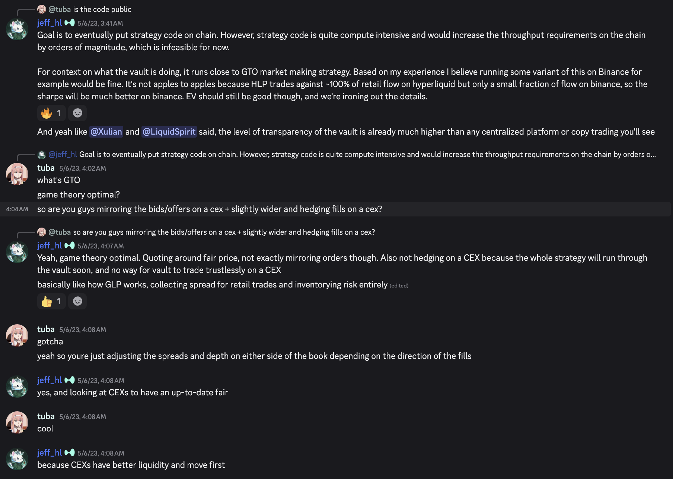Image resolution: width=673 pixels, height=479 pixels.
Task: Click role badge icon beside jeff_hl 4:07 AM
Action: [x=70, y=245]
